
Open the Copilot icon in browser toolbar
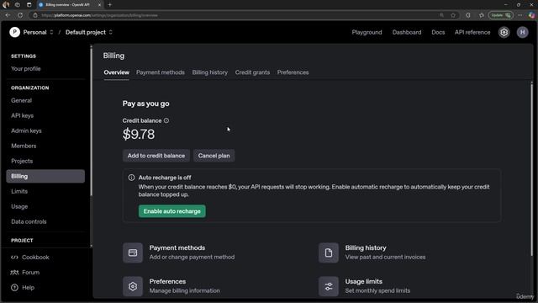pyautogui.click(x=531, y=15)
